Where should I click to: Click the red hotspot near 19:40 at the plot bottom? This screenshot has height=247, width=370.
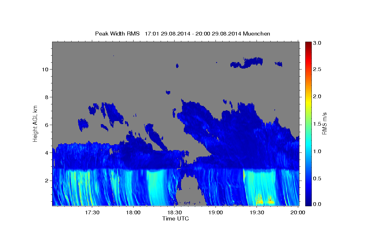click(x=270, y=200)
